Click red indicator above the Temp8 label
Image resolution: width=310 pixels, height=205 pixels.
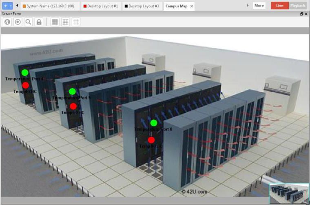coord(151,140)
